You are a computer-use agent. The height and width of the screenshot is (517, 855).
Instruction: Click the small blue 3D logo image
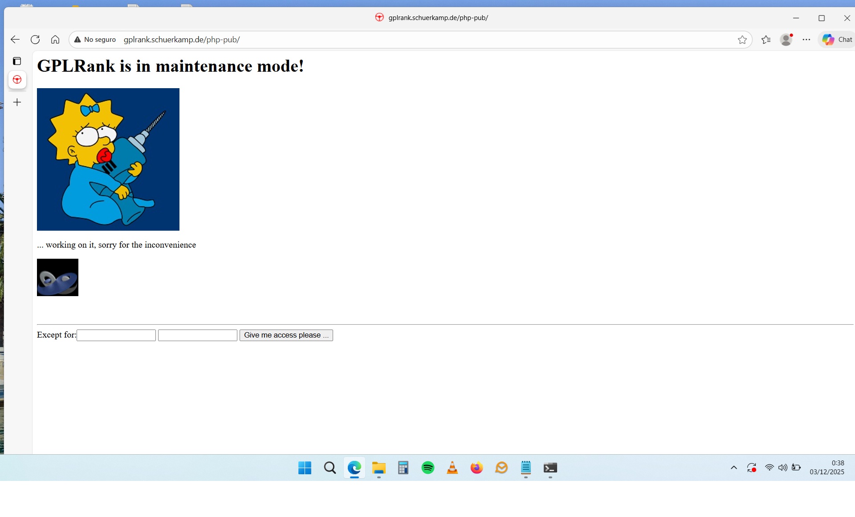57,277
